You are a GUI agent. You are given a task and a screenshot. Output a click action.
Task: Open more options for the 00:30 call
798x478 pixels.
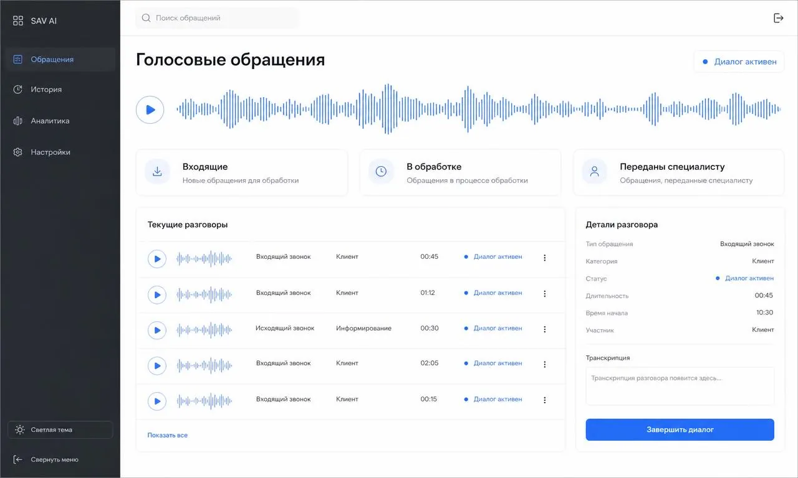pos(544,329)
